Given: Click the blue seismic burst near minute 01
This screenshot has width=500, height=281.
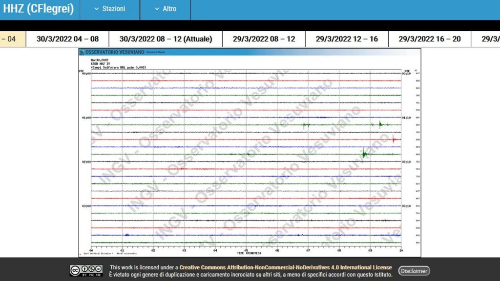Looking at the screenshot, I should coord(127,235).
